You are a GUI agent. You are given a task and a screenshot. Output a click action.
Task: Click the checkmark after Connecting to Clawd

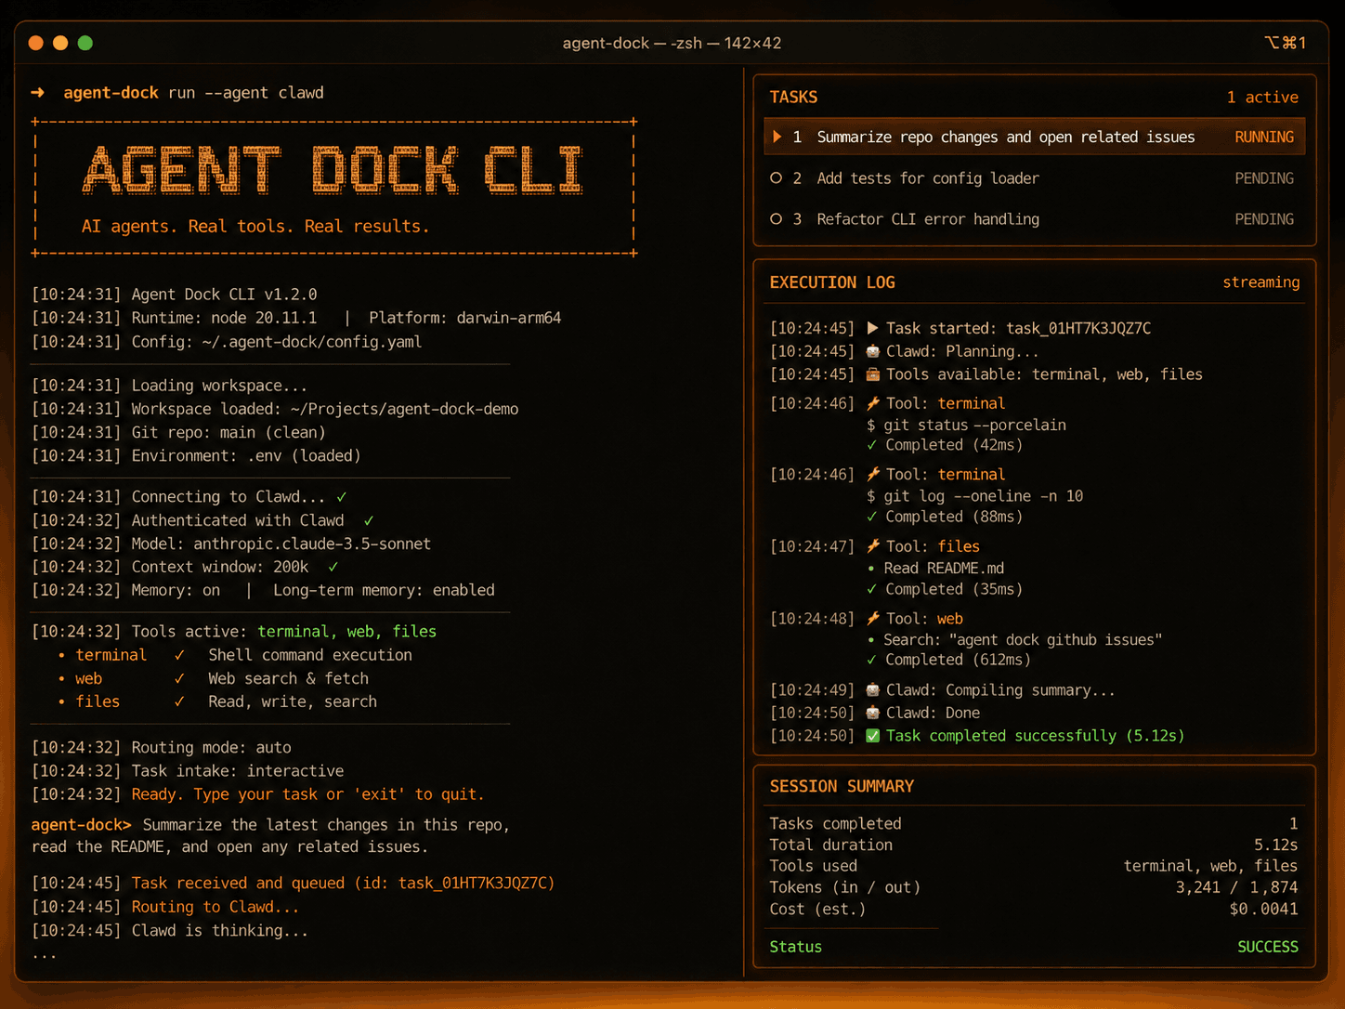[342, 497]
